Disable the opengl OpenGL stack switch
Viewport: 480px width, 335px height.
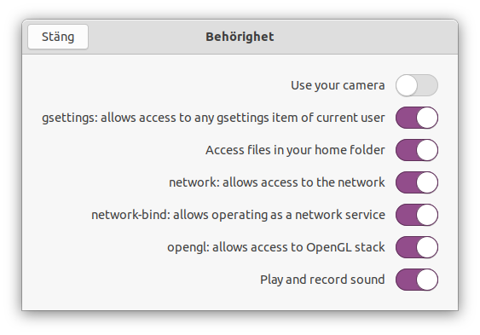[417, 247]
